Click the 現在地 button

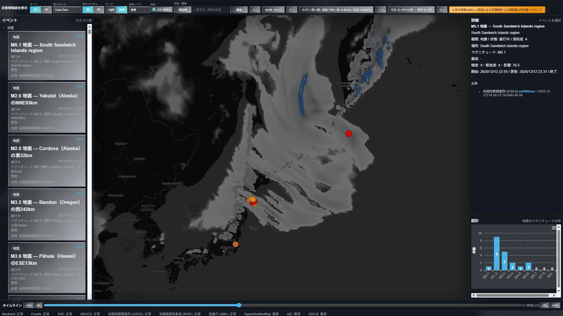[182, 10]
